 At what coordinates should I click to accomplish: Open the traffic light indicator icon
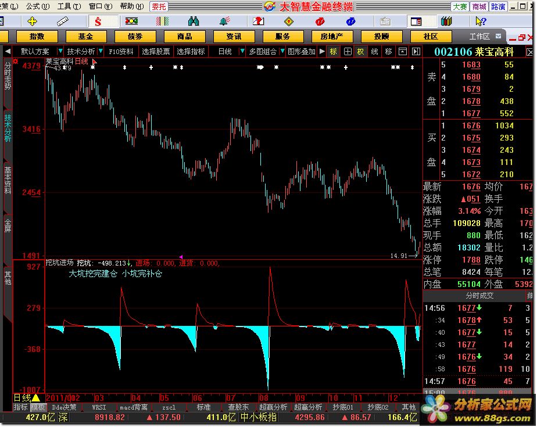pos(131,21)
